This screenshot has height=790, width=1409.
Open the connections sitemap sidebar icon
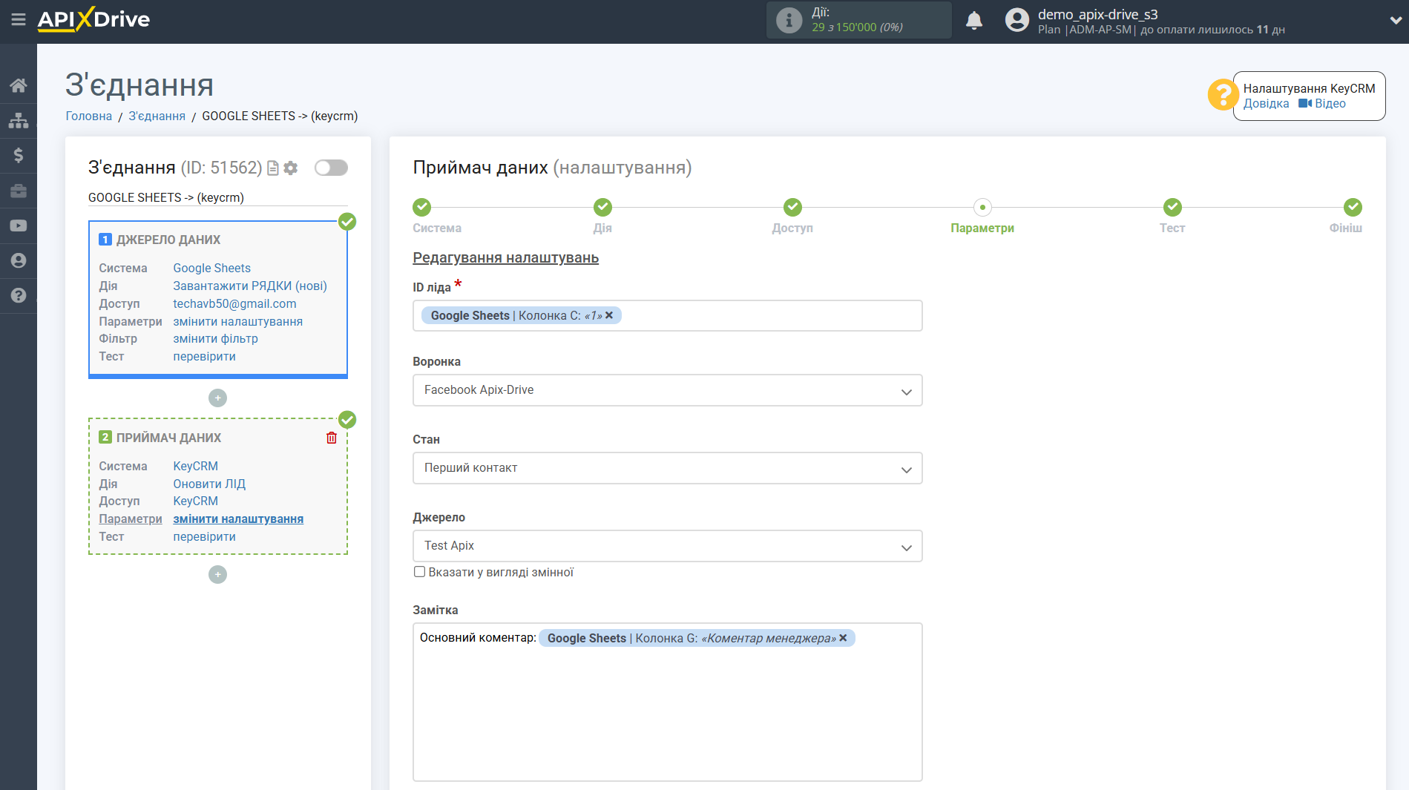[x=19, y=120]
